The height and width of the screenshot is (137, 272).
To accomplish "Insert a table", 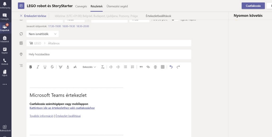I will pos(163,67).
